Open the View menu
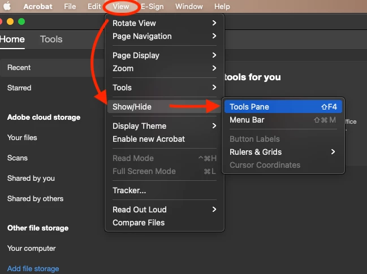Image resolution: width=367 pixels, height=274 pixels. pos(121,6)
